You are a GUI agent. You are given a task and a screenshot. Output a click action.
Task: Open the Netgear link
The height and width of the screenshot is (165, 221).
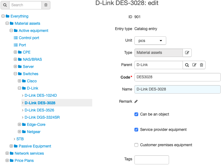click(x=34, y=132)
